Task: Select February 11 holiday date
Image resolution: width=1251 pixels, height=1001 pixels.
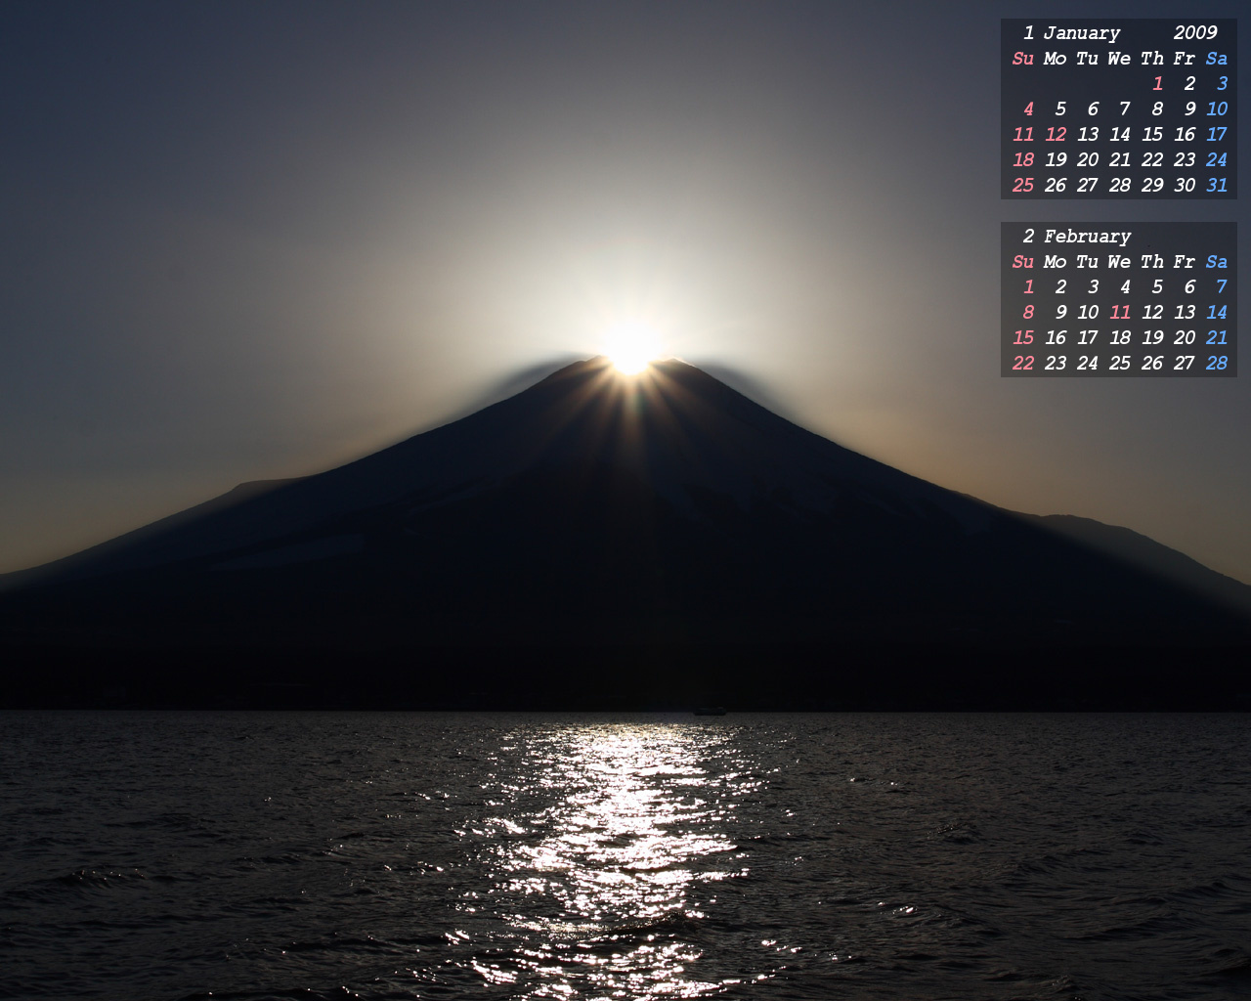Action: point(1120,313)
